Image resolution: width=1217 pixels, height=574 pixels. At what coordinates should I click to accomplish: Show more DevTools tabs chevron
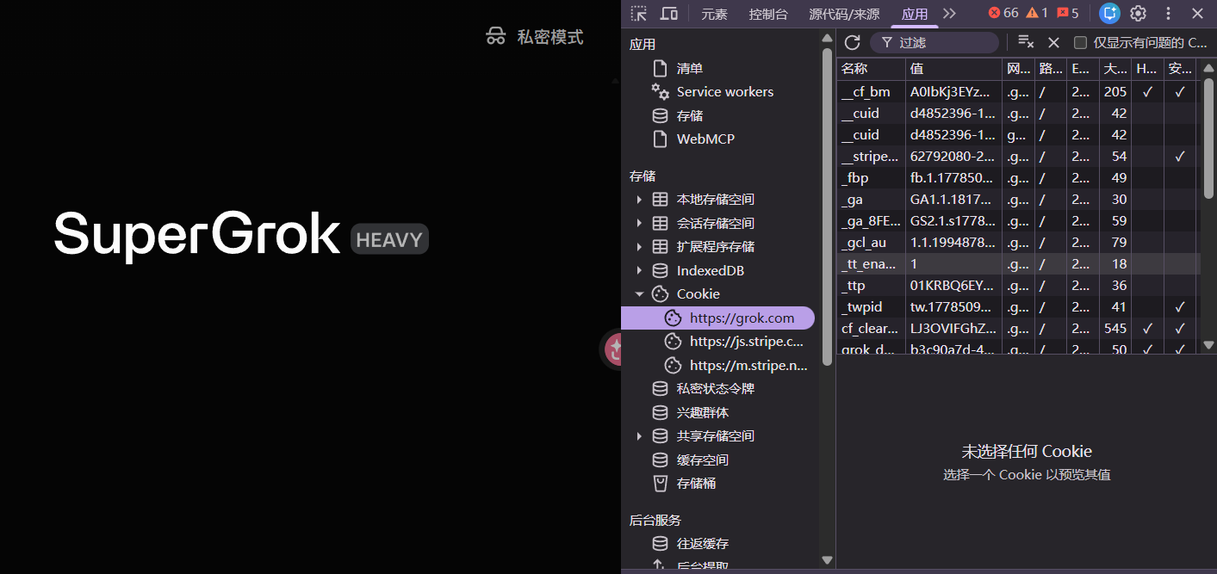click(x=950, y=13)
